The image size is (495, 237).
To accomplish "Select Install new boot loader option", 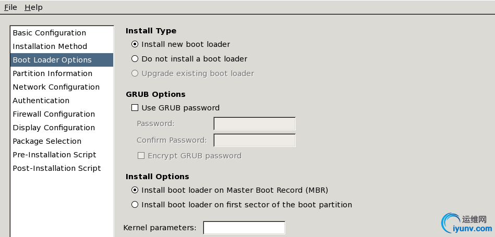I will tap(135, 44).
